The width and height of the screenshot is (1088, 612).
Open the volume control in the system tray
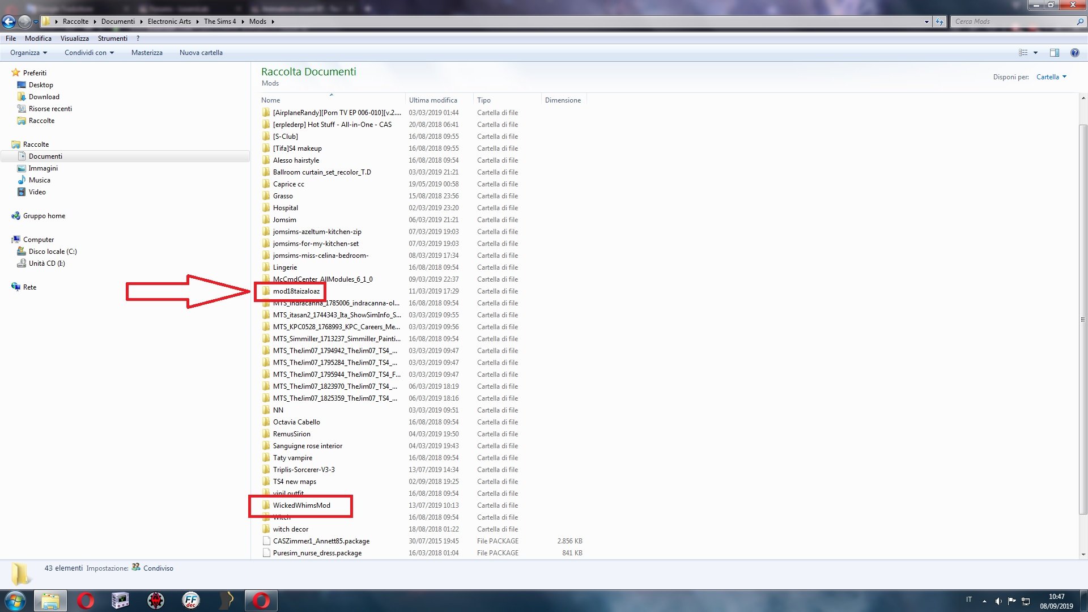coord(998,601)
